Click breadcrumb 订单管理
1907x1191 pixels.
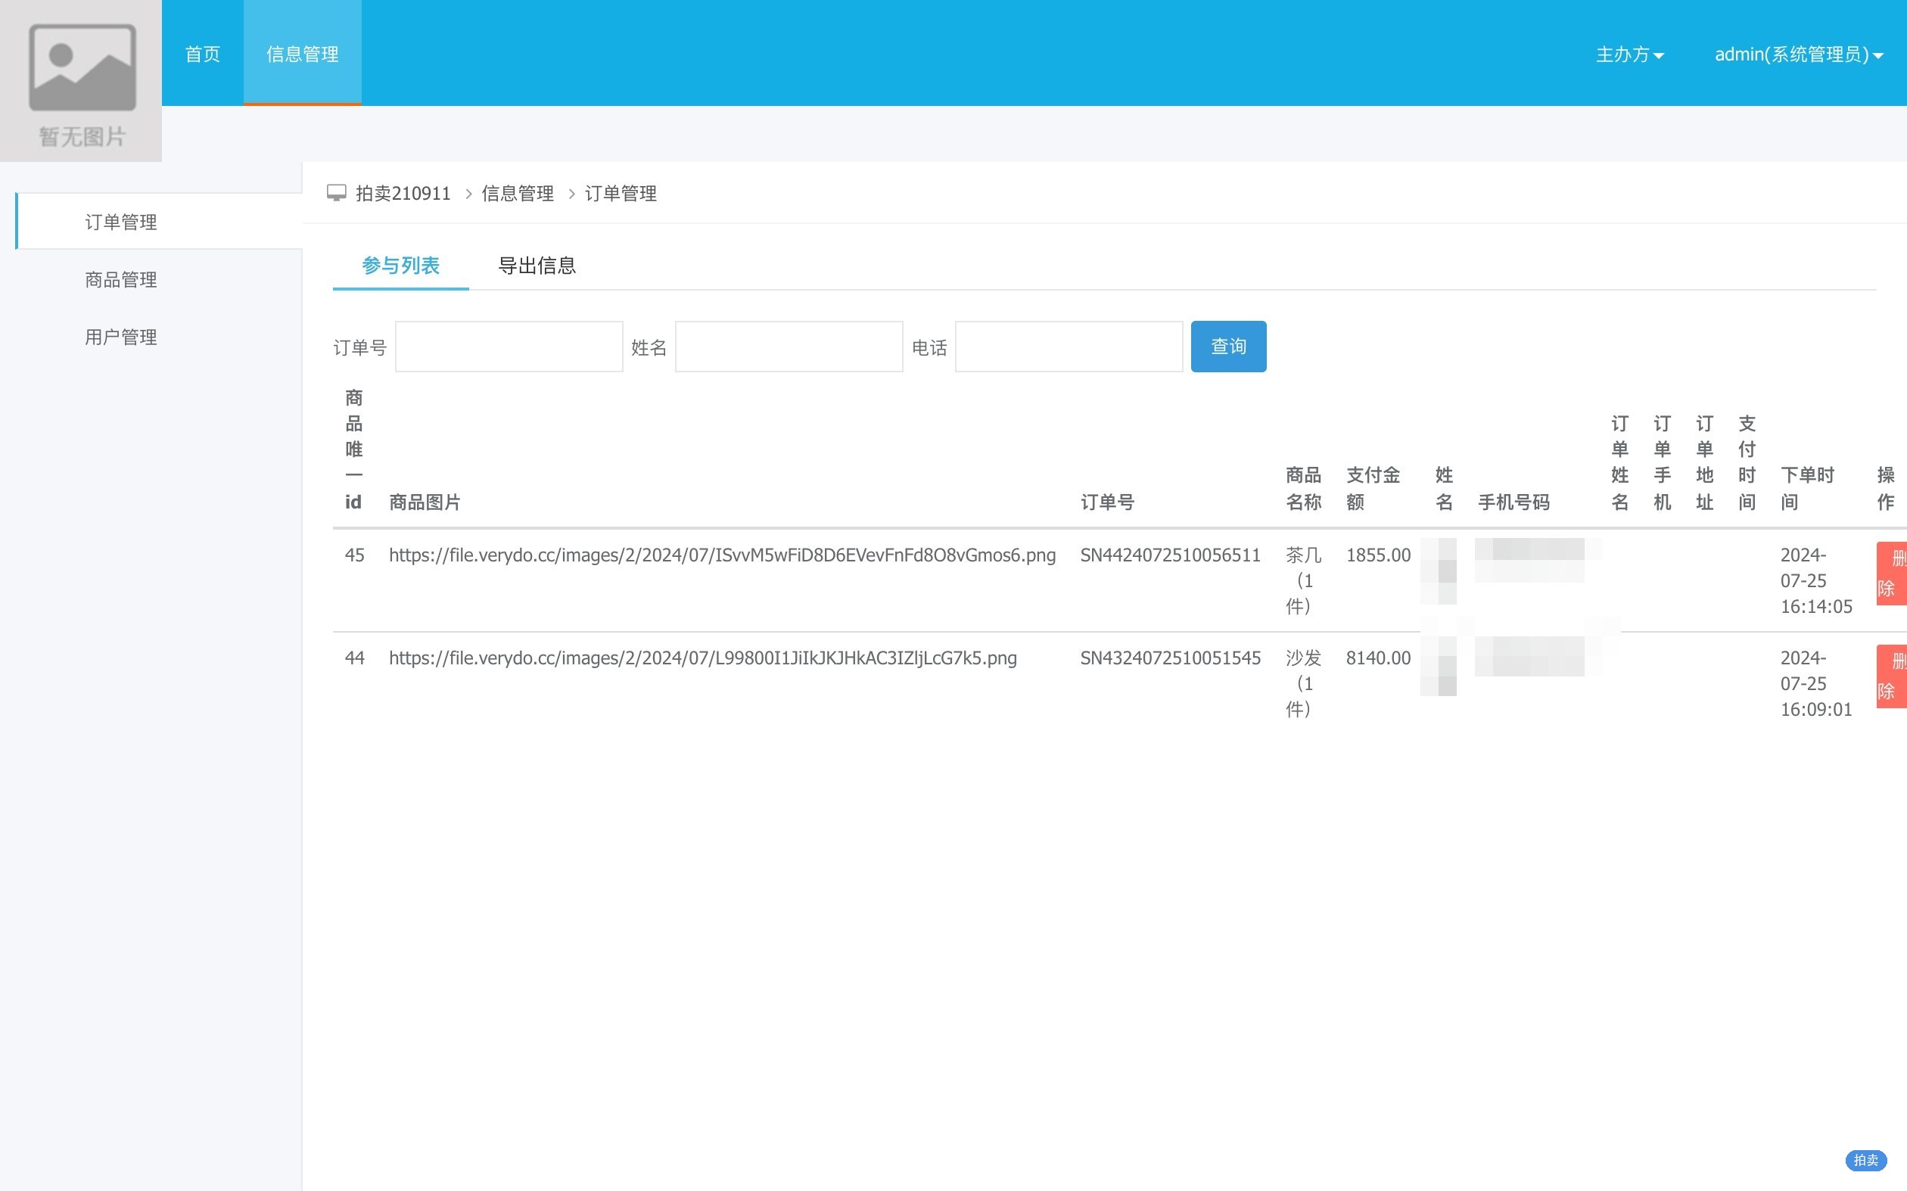tap(621, 193)
